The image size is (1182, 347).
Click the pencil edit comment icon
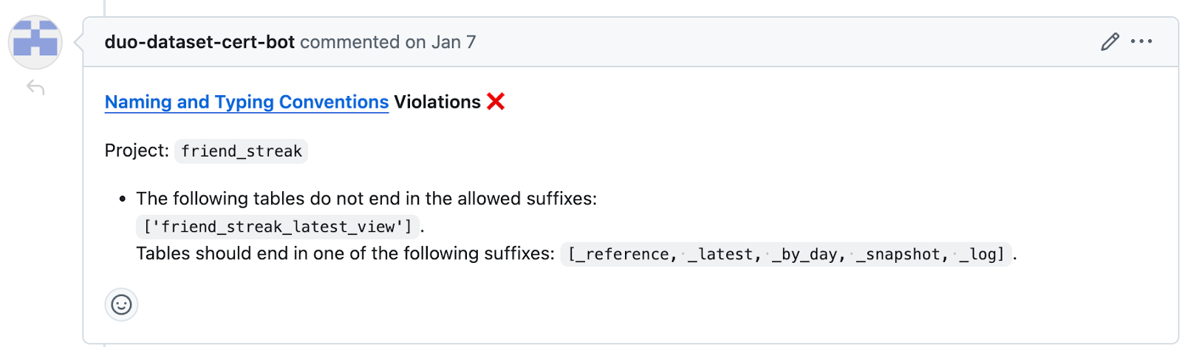1110,42
